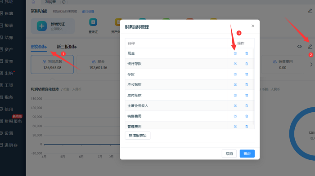The height and width of the screenshot is (176, 315).
Task: Click 新增报表项 button
Action: (x=138, y=136)
